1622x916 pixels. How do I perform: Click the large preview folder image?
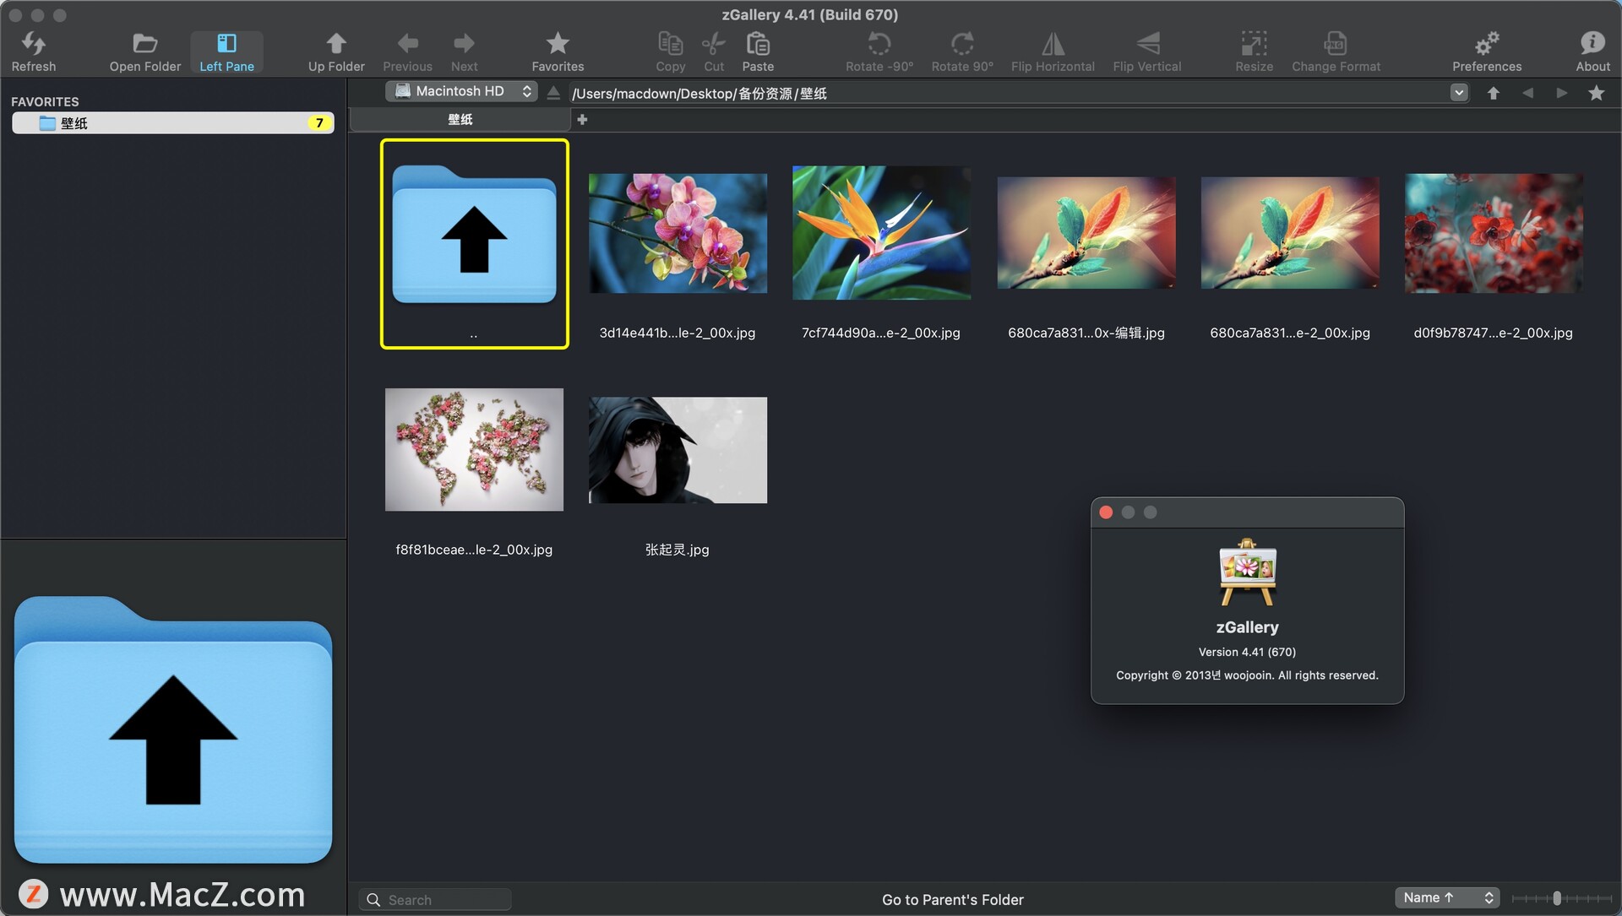click(x=173, y=729)
